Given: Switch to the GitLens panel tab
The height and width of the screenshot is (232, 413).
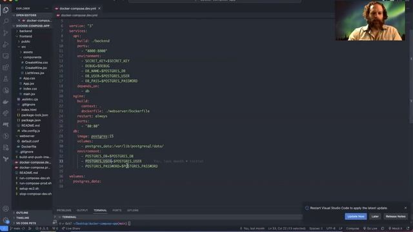Looking at the screenshot, I should pos(133,211).
